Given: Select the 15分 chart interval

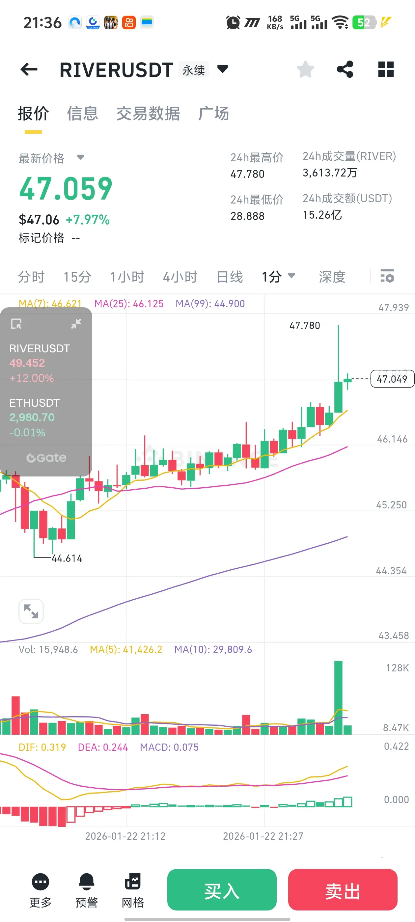Looking at the screenshot, I should [x=77, y=277].
